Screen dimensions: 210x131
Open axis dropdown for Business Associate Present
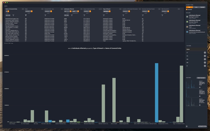coord(146,11)
